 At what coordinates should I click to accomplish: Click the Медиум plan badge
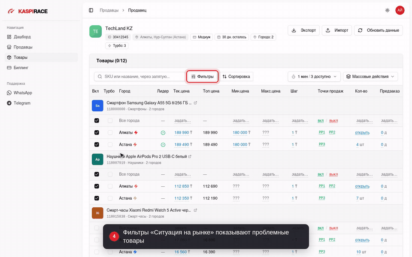(x=202, y=37)
